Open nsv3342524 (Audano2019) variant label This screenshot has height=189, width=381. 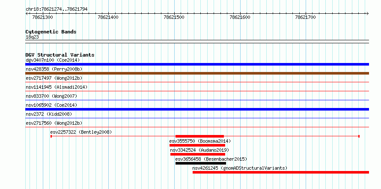point(199,150)
